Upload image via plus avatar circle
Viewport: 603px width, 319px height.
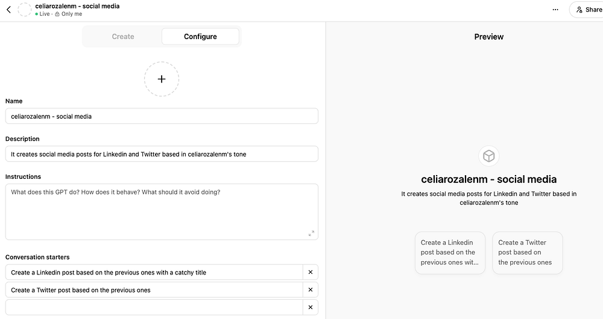(162, 79)
